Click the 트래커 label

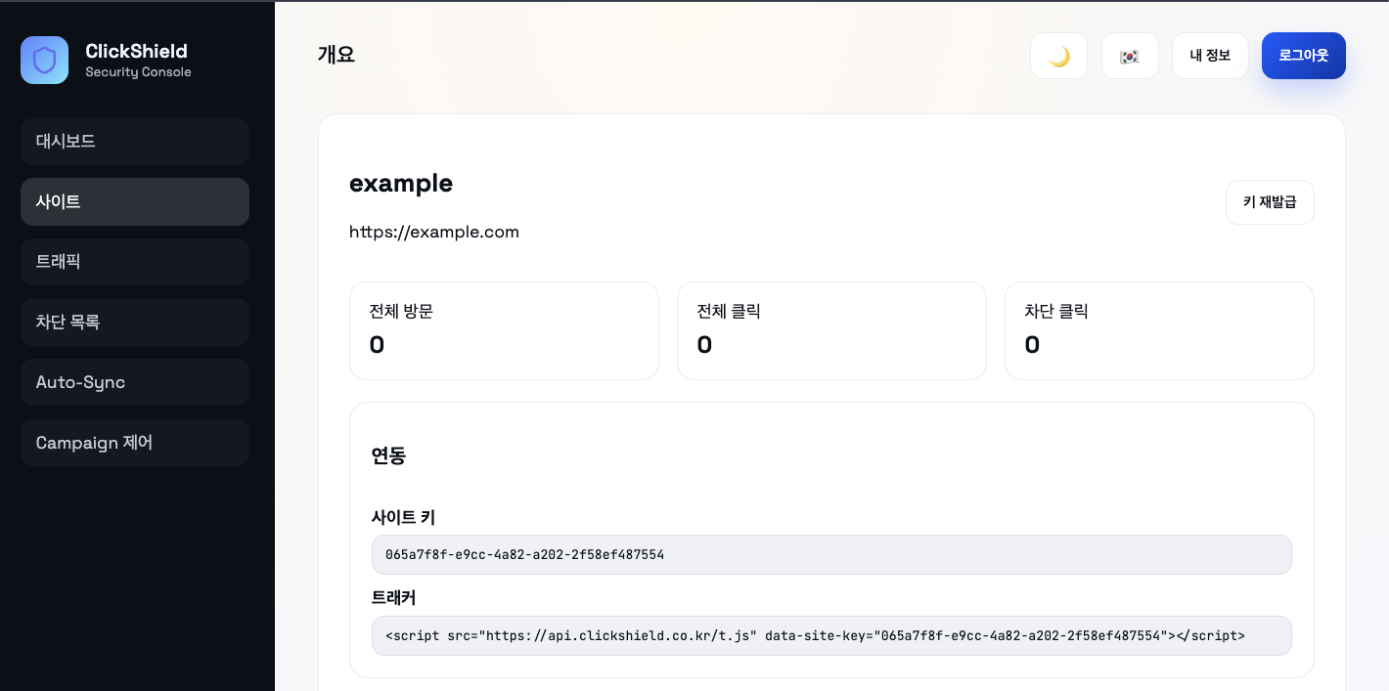[x=394, y=598]
